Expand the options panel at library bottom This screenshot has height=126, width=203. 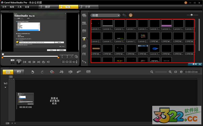[195, 64]
